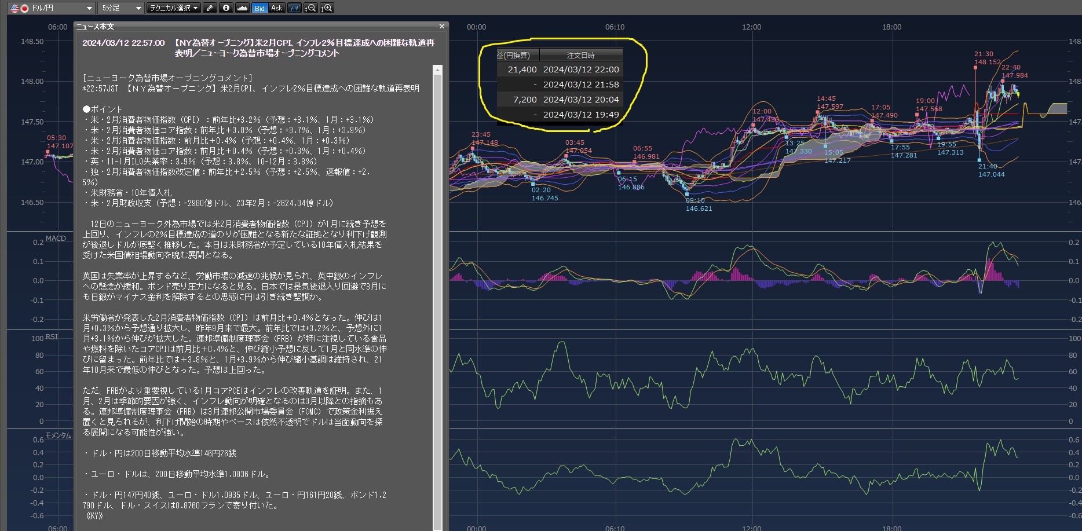Click the news scrollbar up arrow
This screenshot has height=531, width=1082.
pyautogui.click(x=438, y=70)
